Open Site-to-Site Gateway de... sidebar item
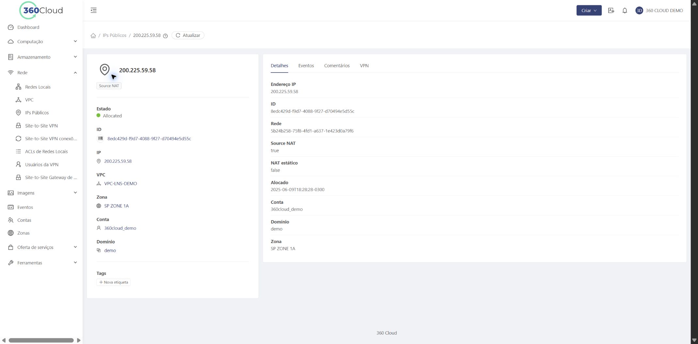The height and width of the screenshot is (344, 698). 46,177
